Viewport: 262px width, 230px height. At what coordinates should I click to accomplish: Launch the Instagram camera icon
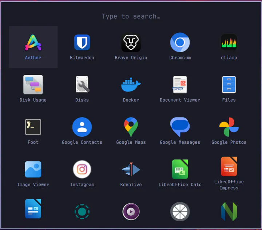point(82,169)
